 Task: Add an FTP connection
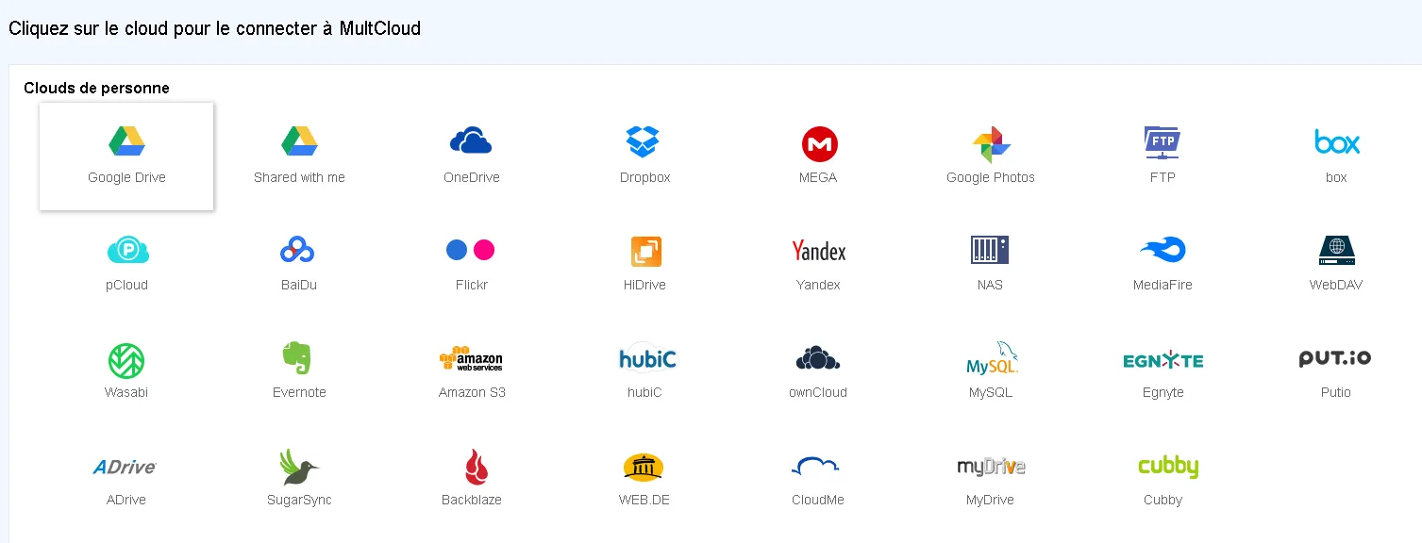click(1163, 142)
